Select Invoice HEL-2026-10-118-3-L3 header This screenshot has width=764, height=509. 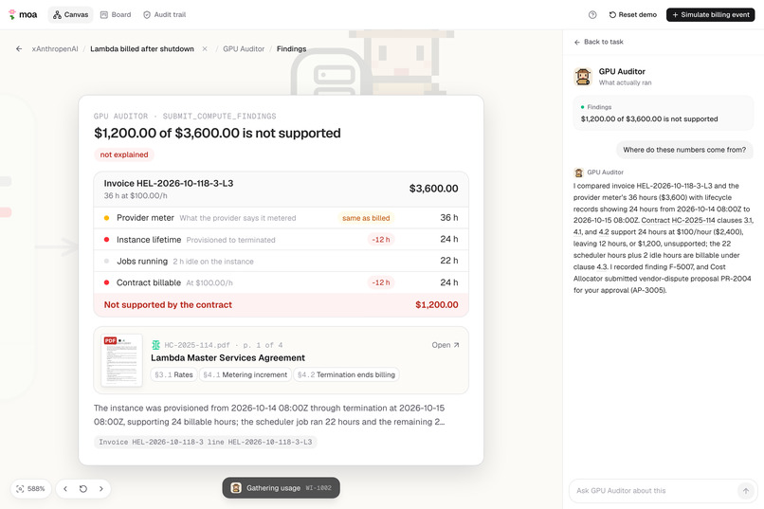click(x=168, y=184)
